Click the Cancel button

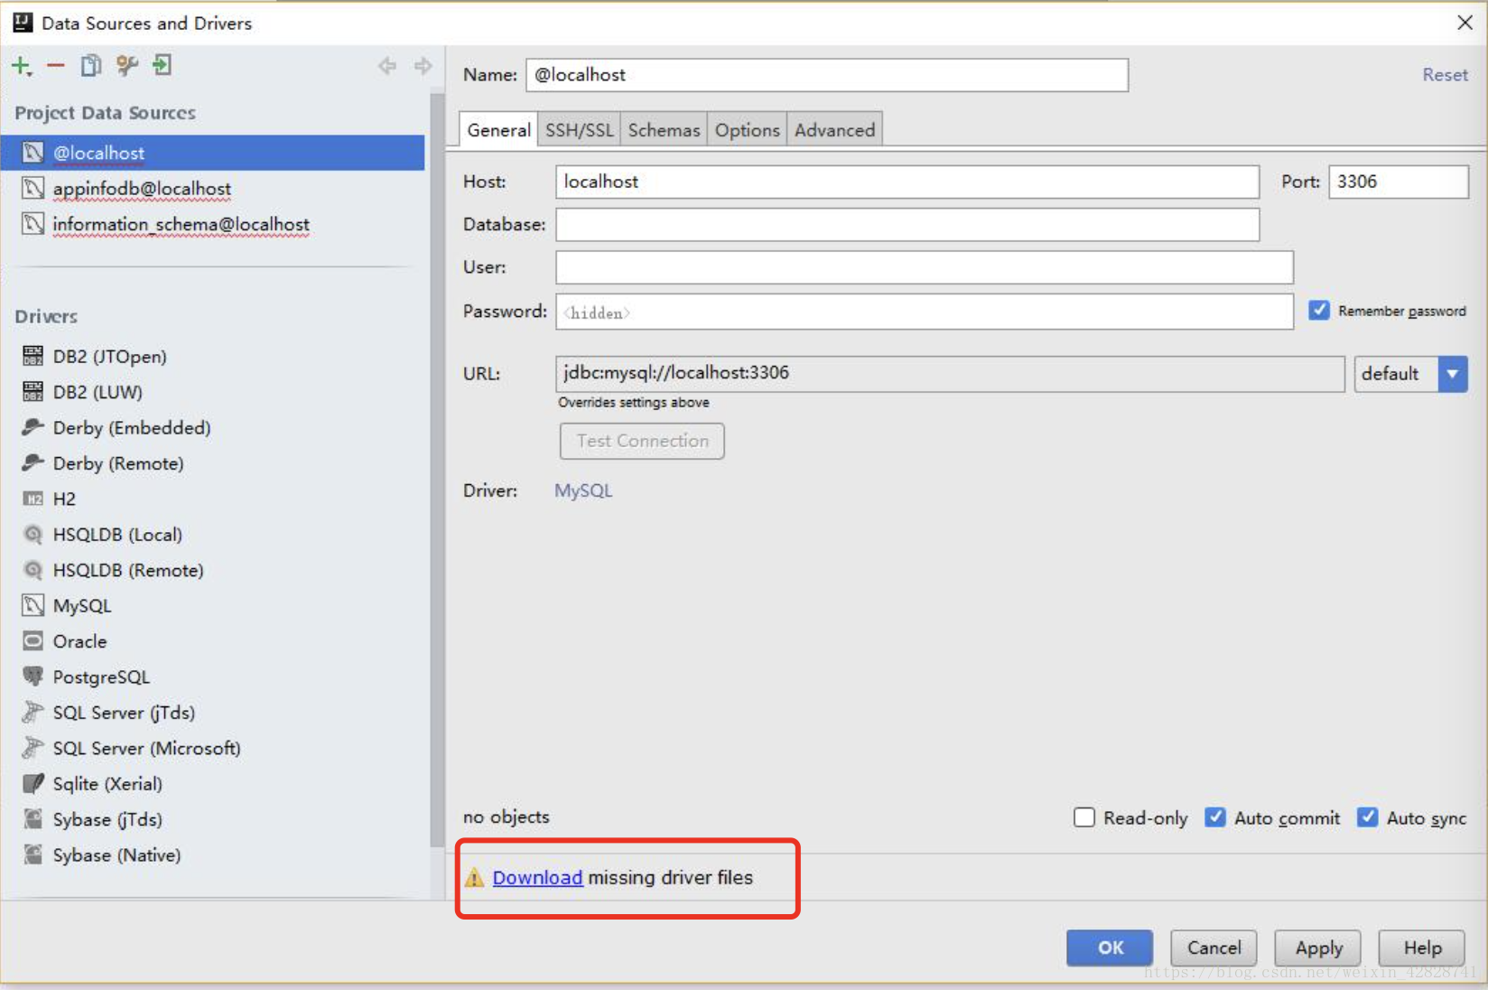click(1214, 948)
